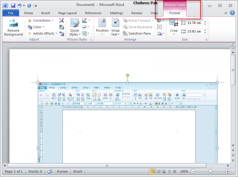Screen dimensions: 238x177
Task: Click Bring Forward button
Action: (x=136, y=20)
